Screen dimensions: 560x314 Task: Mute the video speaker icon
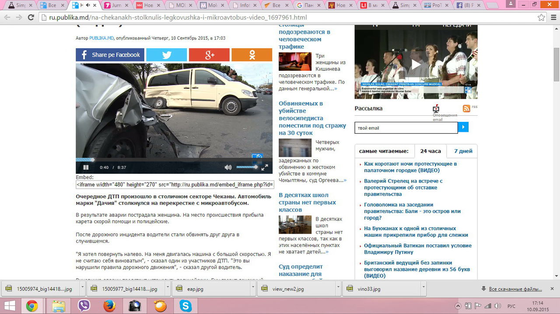[x=228, y=167]
